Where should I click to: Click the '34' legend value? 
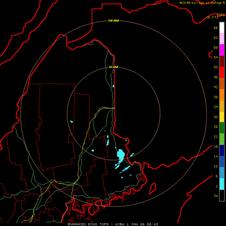pos(216,107)
